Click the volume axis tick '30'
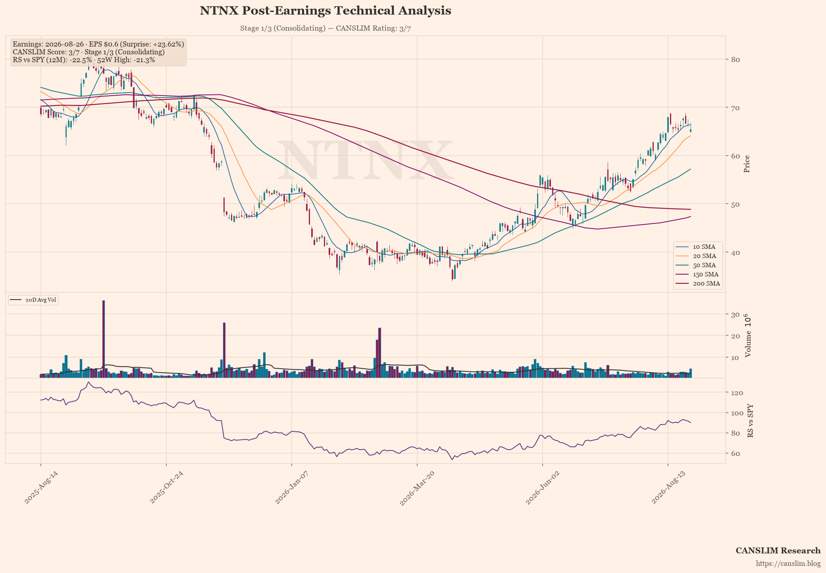This screenshot has width=826, height=573. [x=735, y=315]
